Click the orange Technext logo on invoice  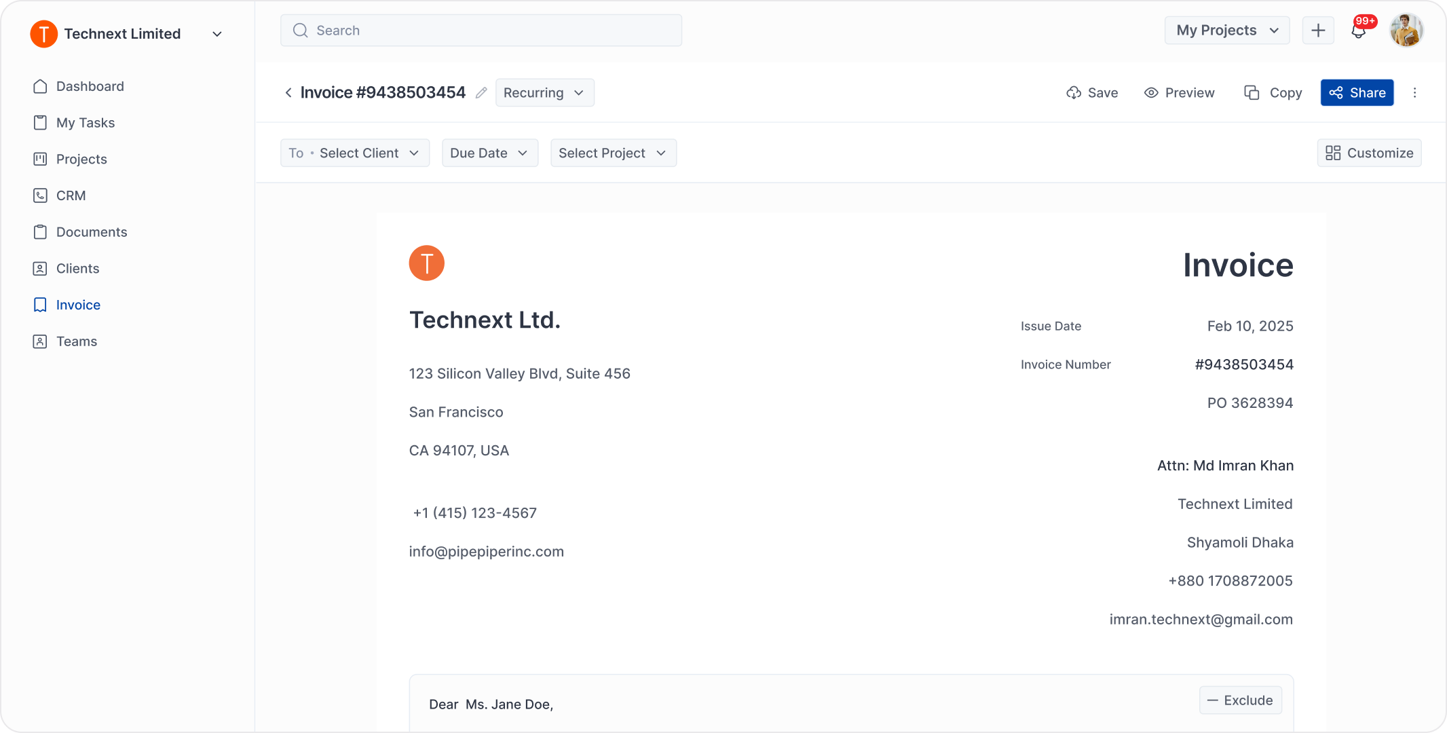(426, 263)
